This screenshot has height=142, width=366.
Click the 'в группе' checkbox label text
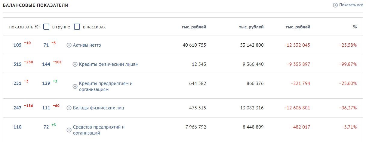61,27
